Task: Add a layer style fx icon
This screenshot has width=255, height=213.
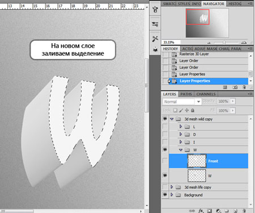Action: [x=201, y=211]
